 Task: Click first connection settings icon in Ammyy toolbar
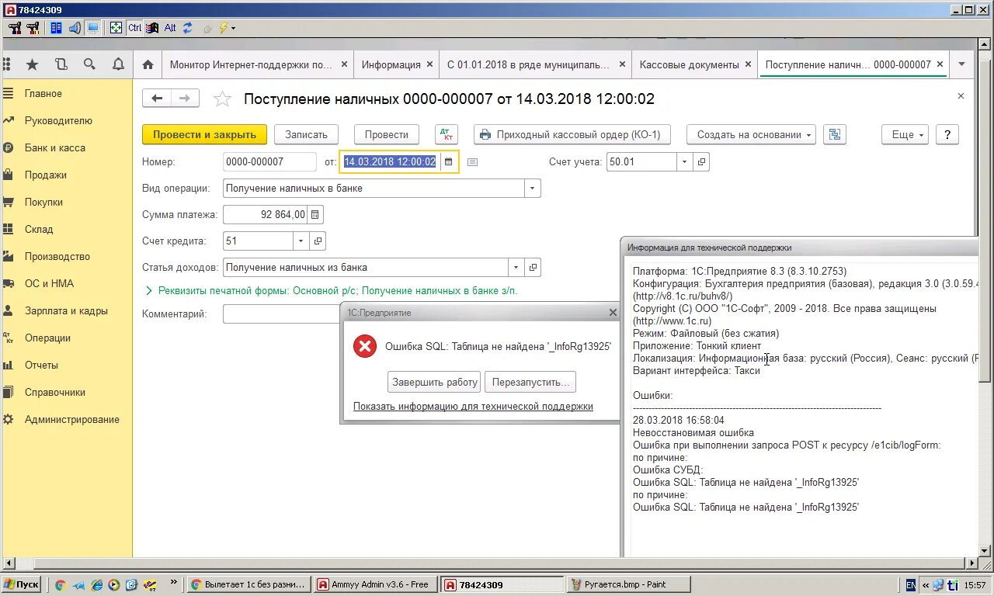[x=15, y=28]
